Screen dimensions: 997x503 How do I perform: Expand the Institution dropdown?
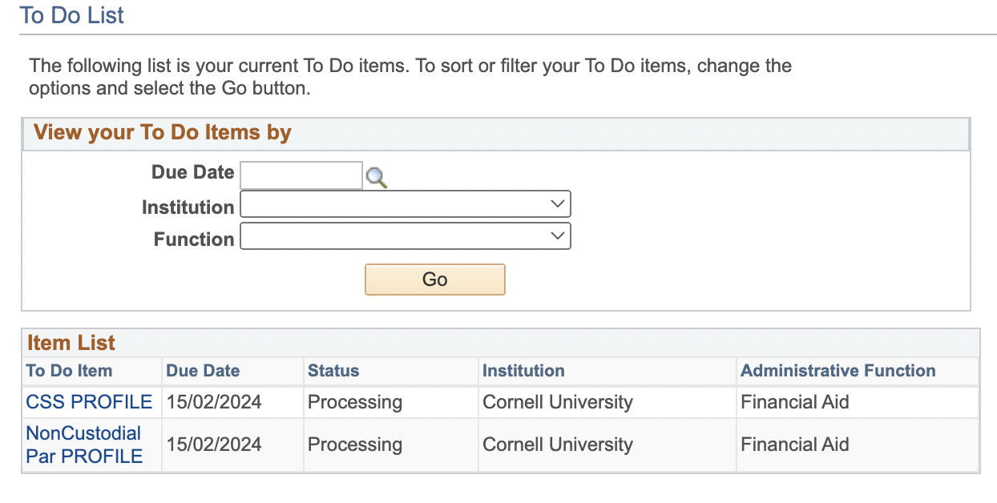(406, 204)
